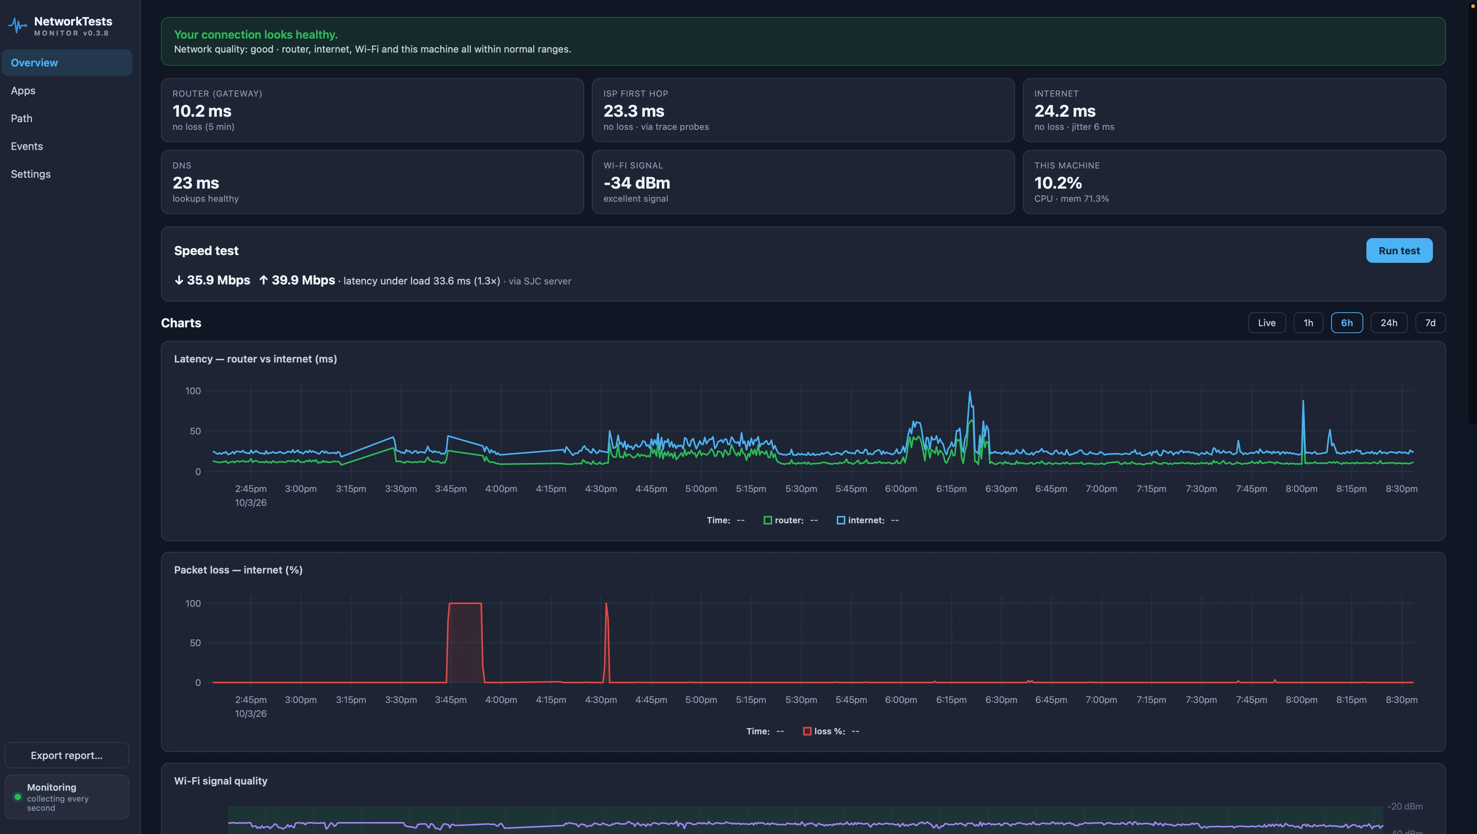Toggle router series in latency legend
1477x834 pixels.
(783, 520)
